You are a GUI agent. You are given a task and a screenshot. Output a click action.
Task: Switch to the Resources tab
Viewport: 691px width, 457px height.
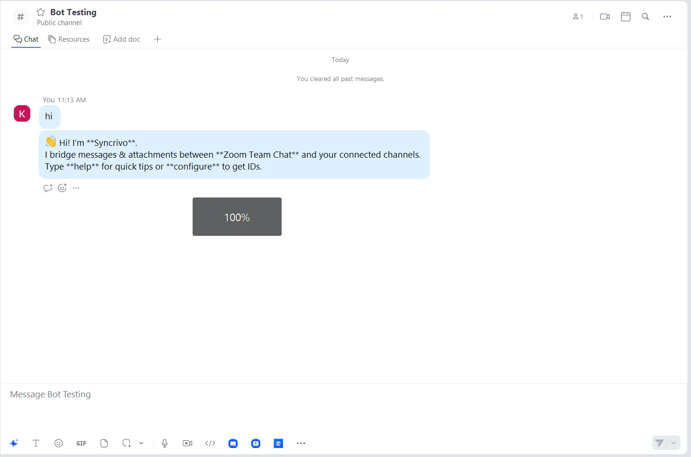(x=69, y=39)
